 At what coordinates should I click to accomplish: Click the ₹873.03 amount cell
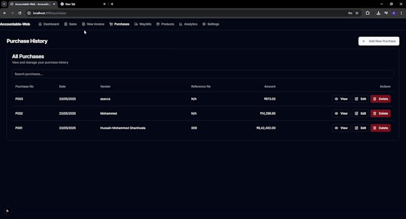tap(269, 99)
